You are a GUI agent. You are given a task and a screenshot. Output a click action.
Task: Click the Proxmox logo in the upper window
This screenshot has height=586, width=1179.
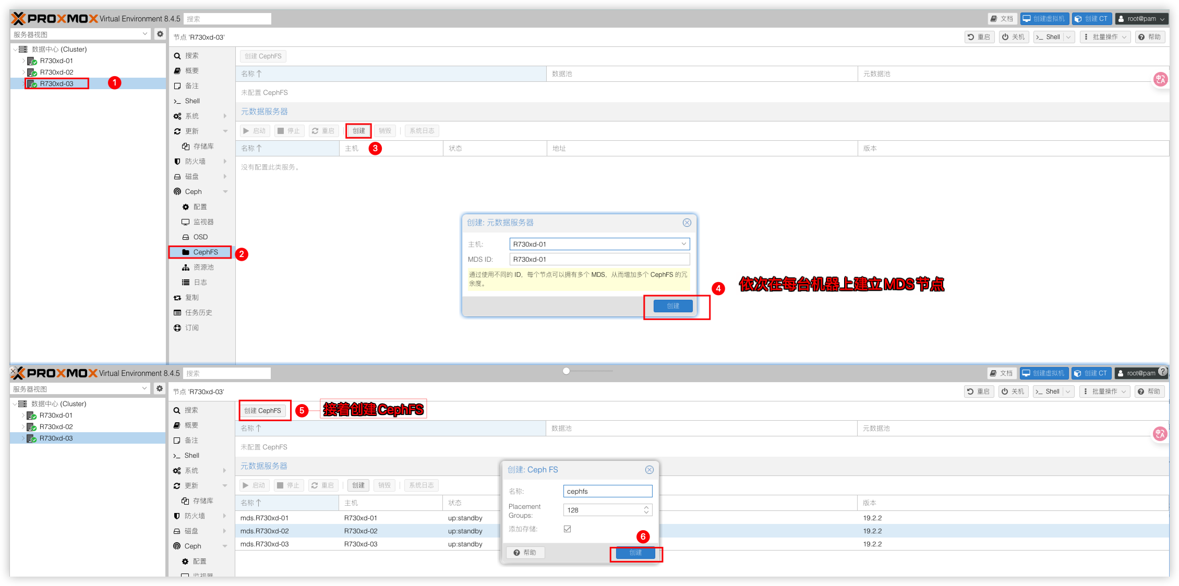pos(55,19)
